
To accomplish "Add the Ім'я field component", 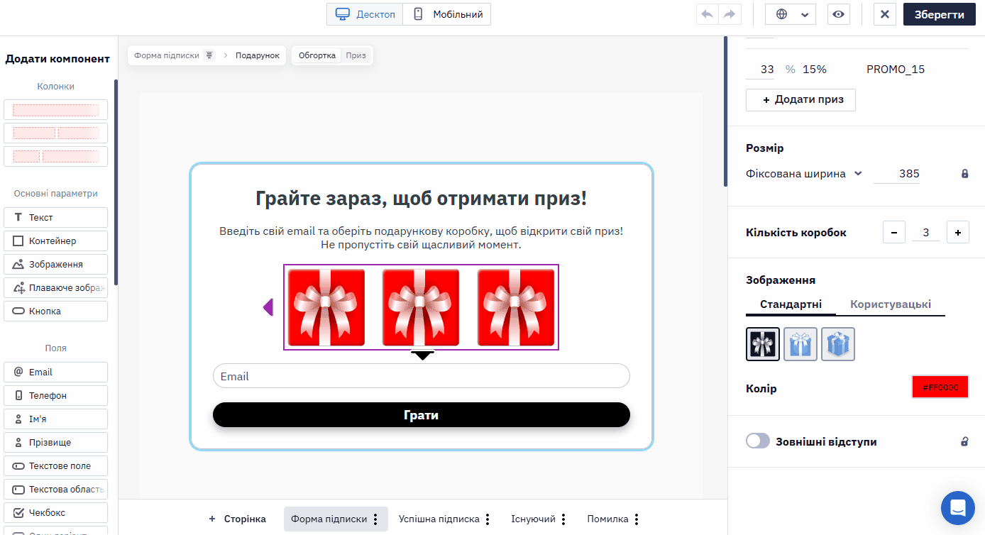I will pos(56,419).
